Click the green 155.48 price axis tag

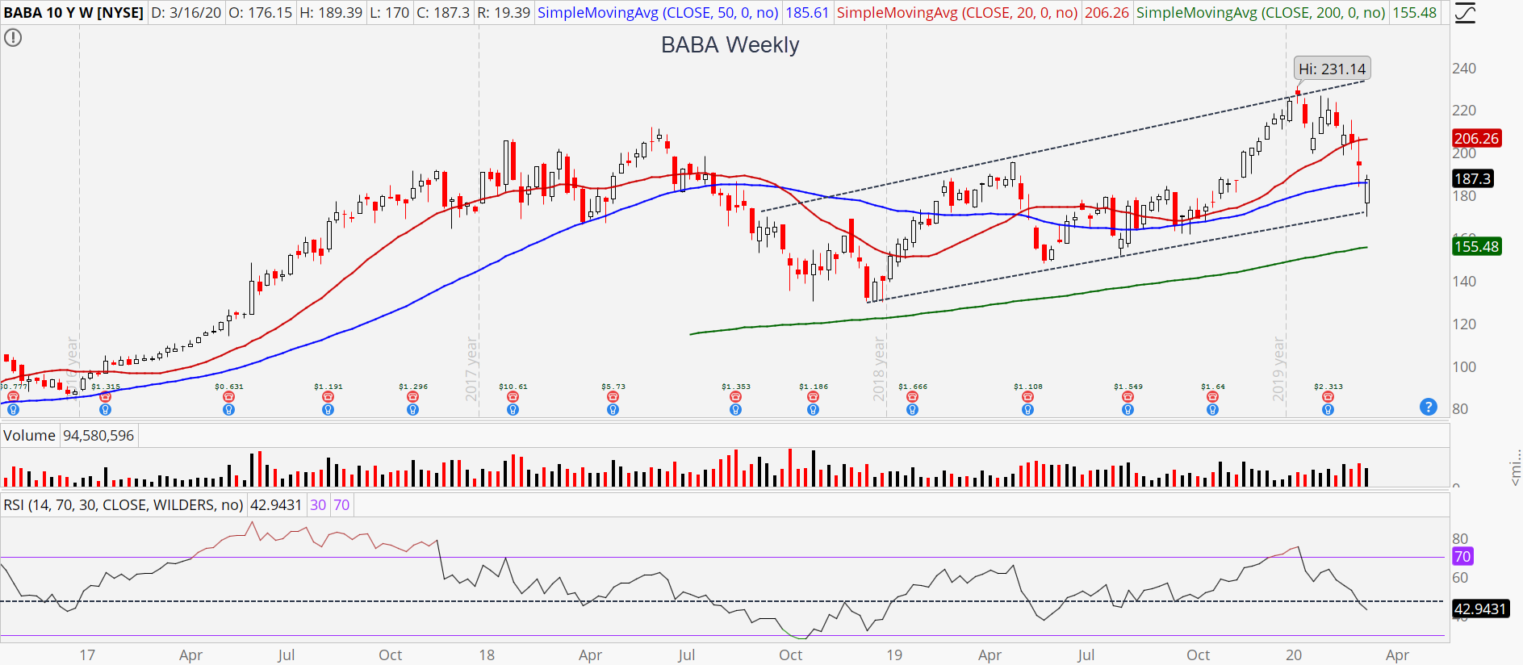(x=1477, y=246)
